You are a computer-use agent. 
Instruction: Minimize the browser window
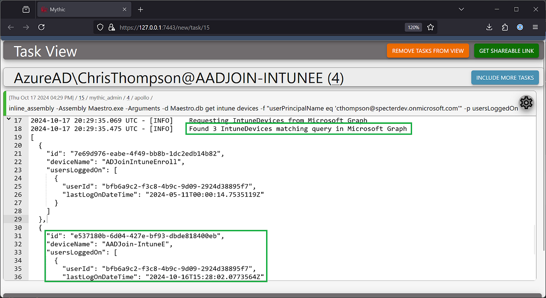(497, 9)
